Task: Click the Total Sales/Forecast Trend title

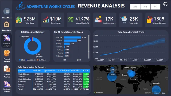Action: [131, 32]
